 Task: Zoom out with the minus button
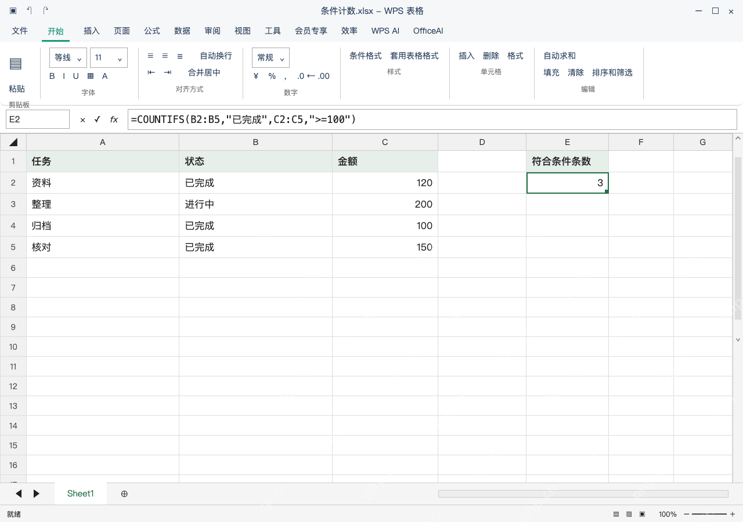[x=687, y=514]
